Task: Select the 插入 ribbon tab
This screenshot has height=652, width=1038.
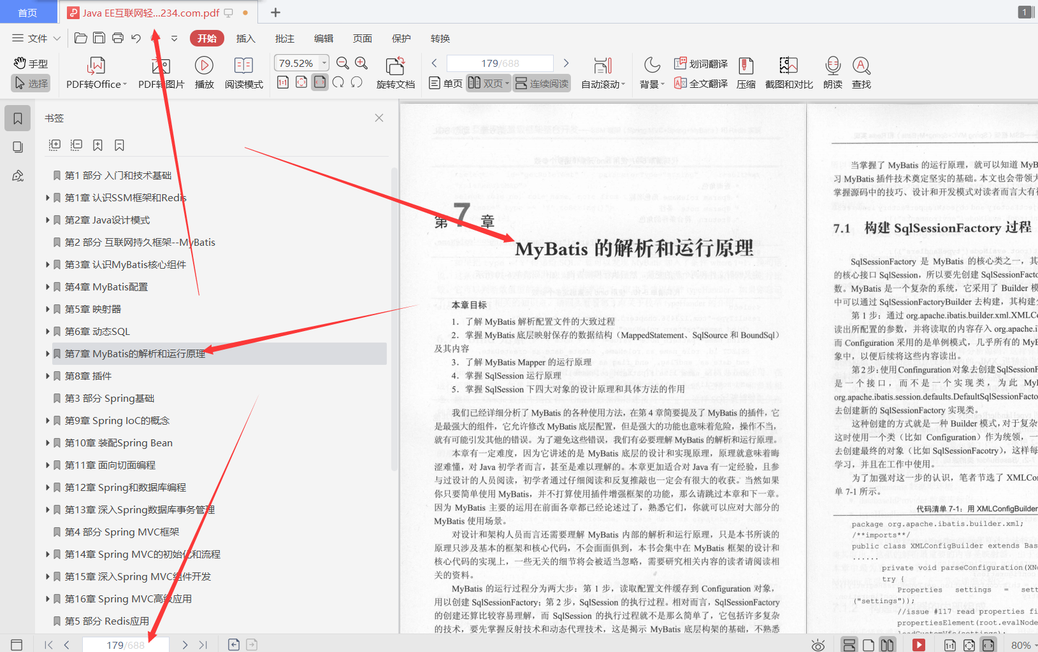Action: (x=246, y=38)
